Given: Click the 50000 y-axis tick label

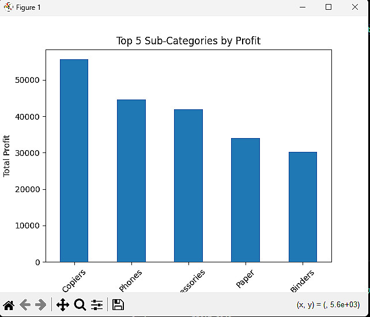Looking at the screenshot, I should [x=27, y=80].
